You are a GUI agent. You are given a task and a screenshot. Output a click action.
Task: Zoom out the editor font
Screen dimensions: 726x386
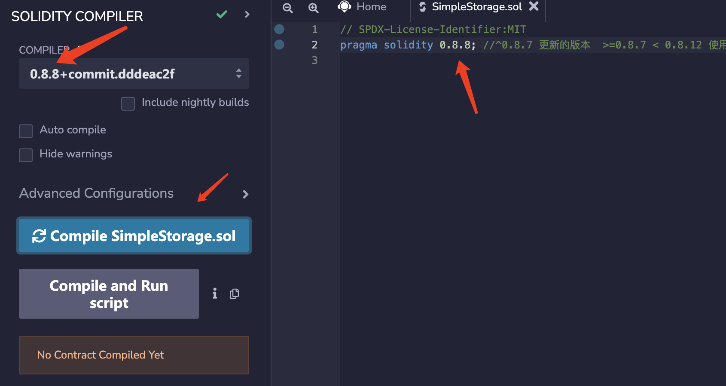point(288,8)
